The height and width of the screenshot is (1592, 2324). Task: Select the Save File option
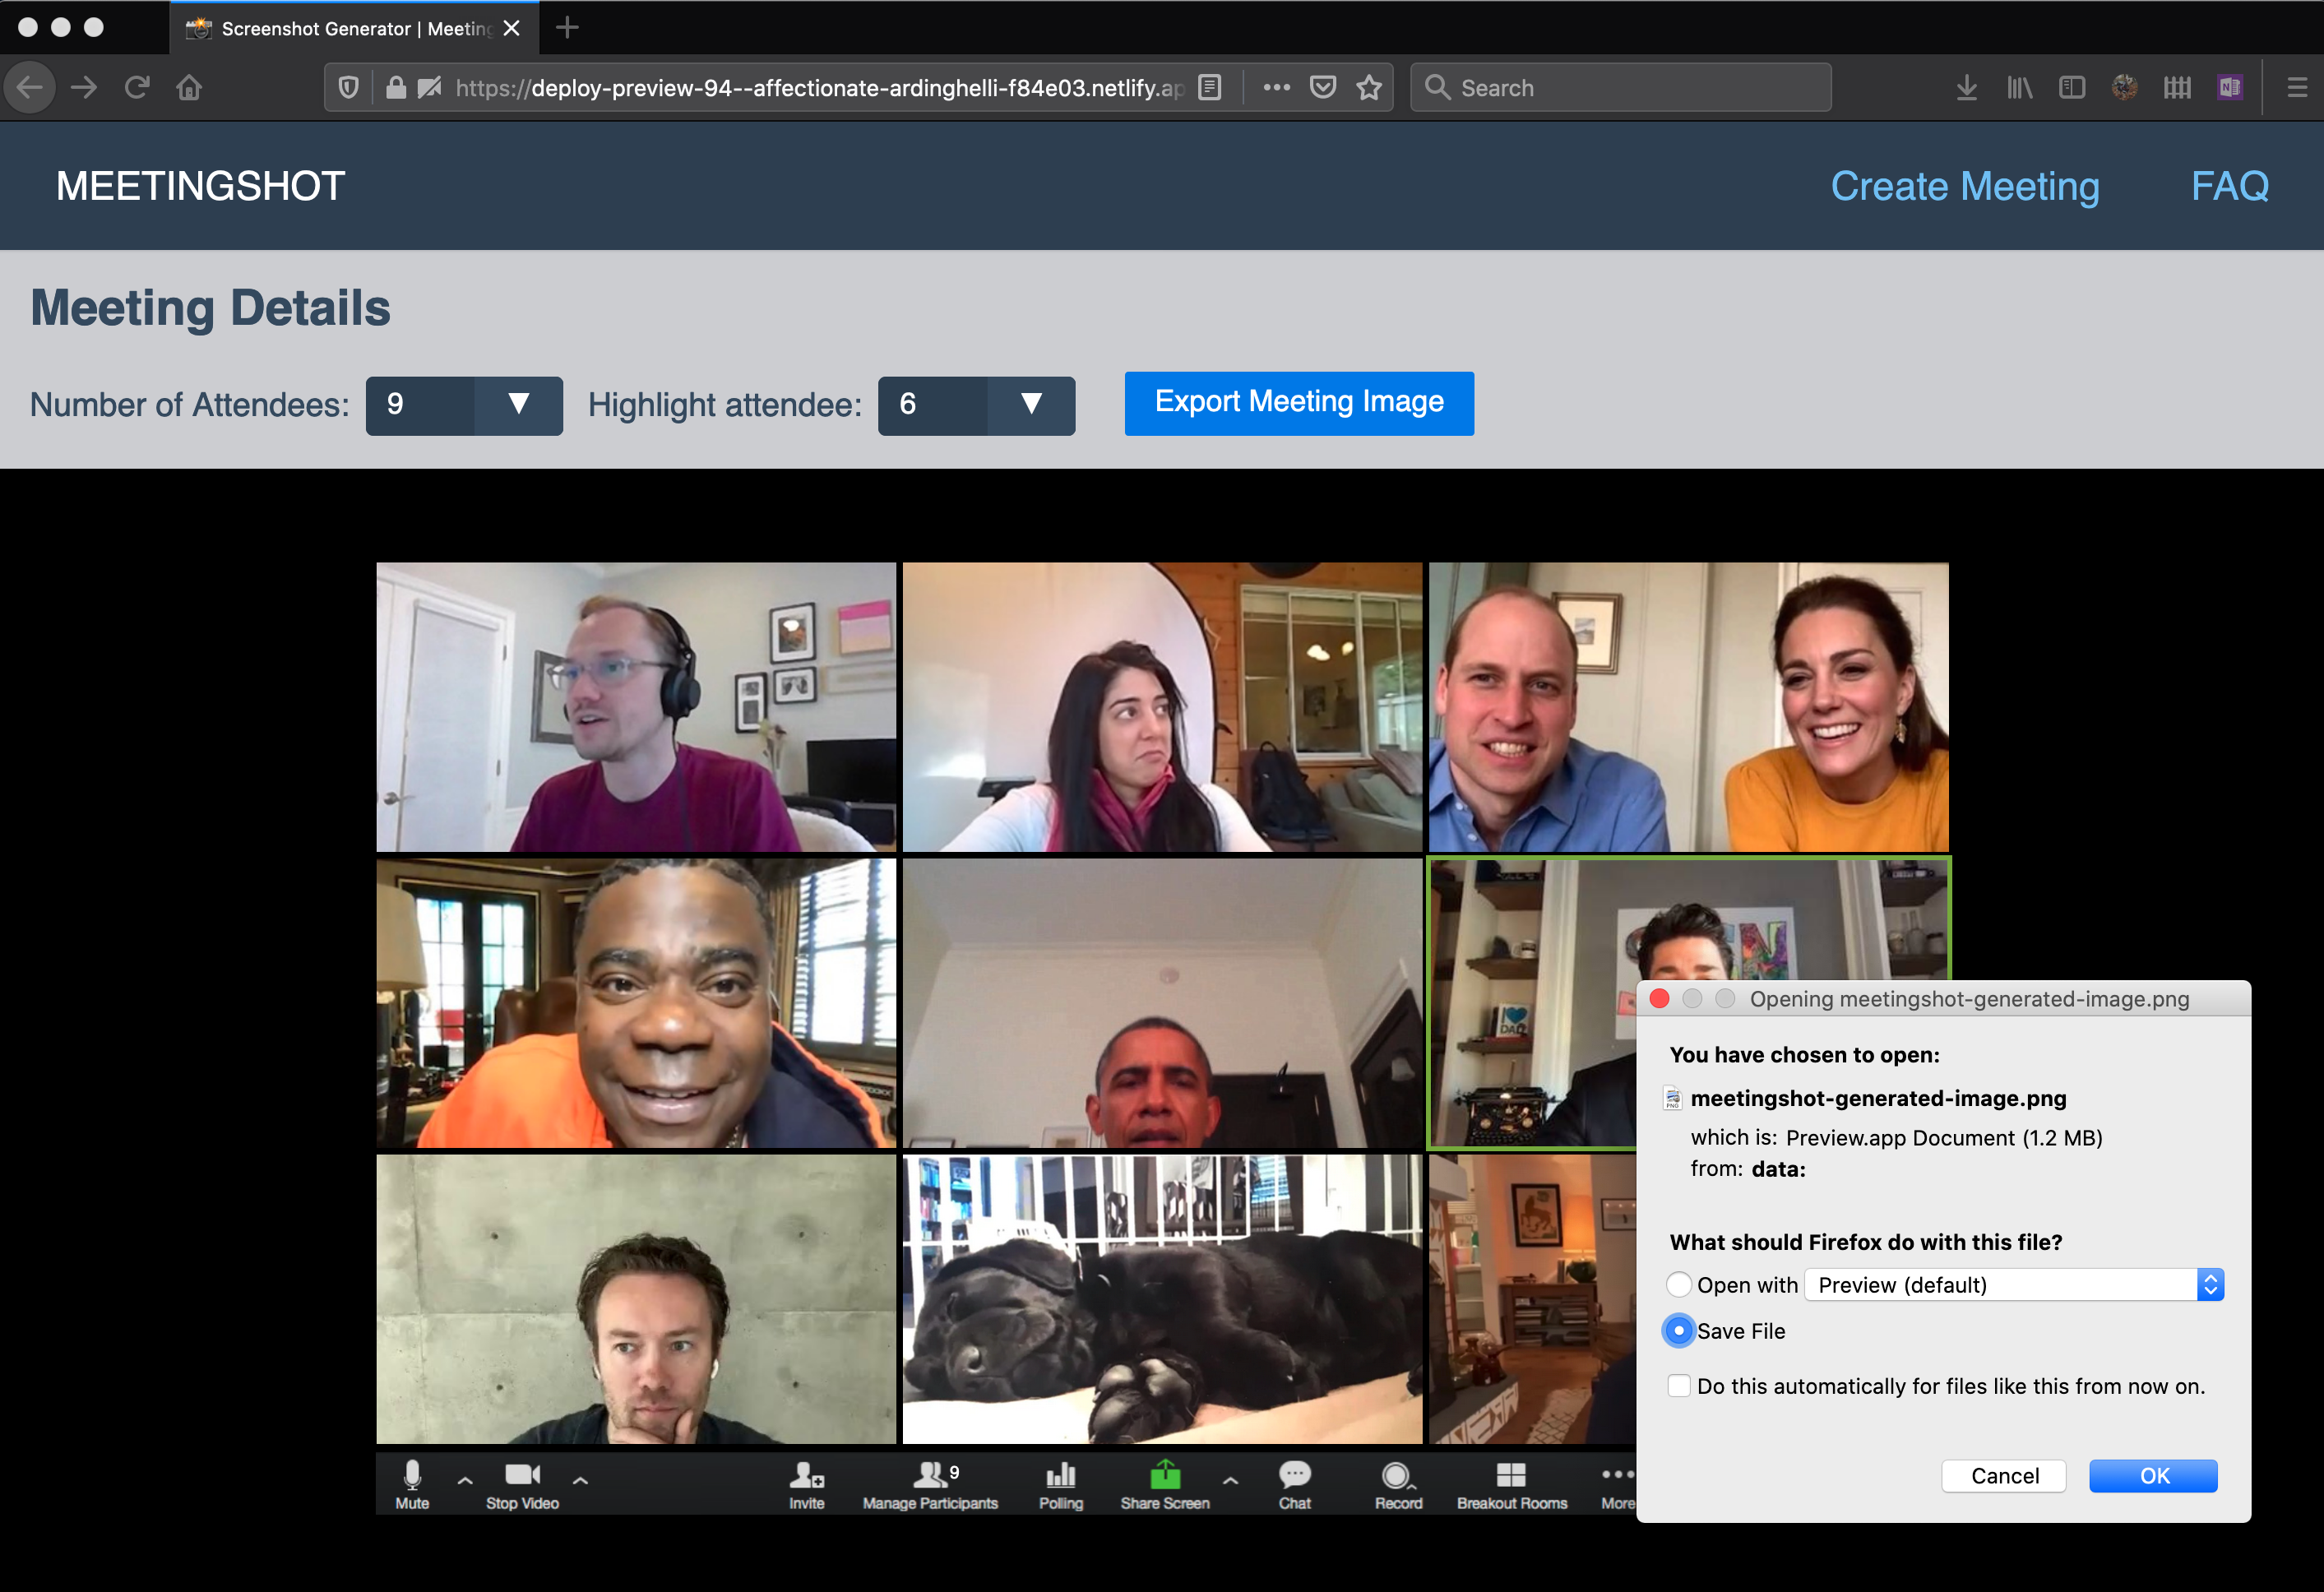pos(1679,1331)
